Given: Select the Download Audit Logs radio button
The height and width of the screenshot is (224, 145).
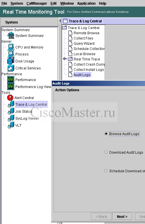Looking at the screenshot, I should point(106,152).
